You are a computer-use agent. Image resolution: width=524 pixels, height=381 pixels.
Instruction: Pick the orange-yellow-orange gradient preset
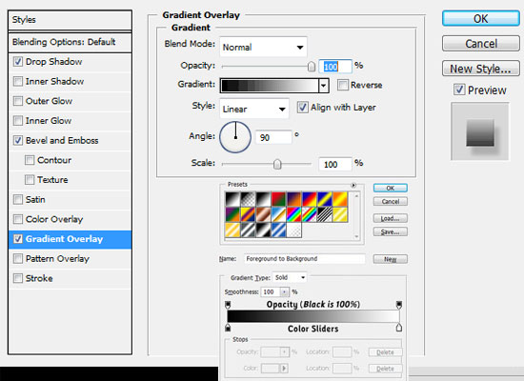coord(340,199)
